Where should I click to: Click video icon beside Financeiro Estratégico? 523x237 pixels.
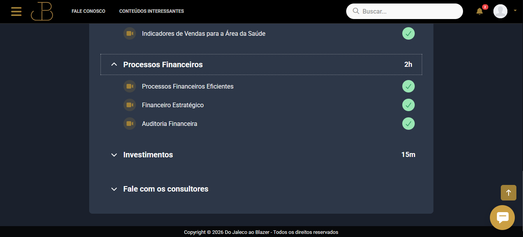point(130,105)
